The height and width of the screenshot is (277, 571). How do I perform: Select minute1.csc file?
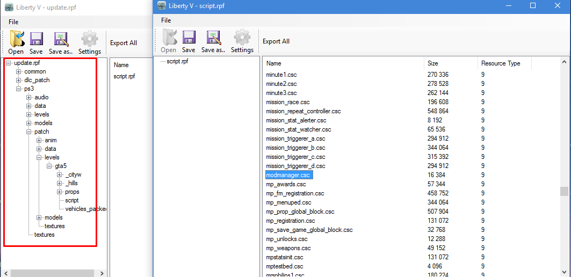point(281,75)
